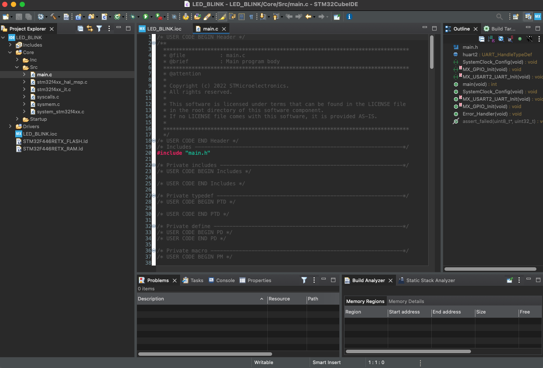The height and width of the screenshot is (368, 543).
Task: Click the Save floppy disk icon
Action: click(x=19, y=17)
